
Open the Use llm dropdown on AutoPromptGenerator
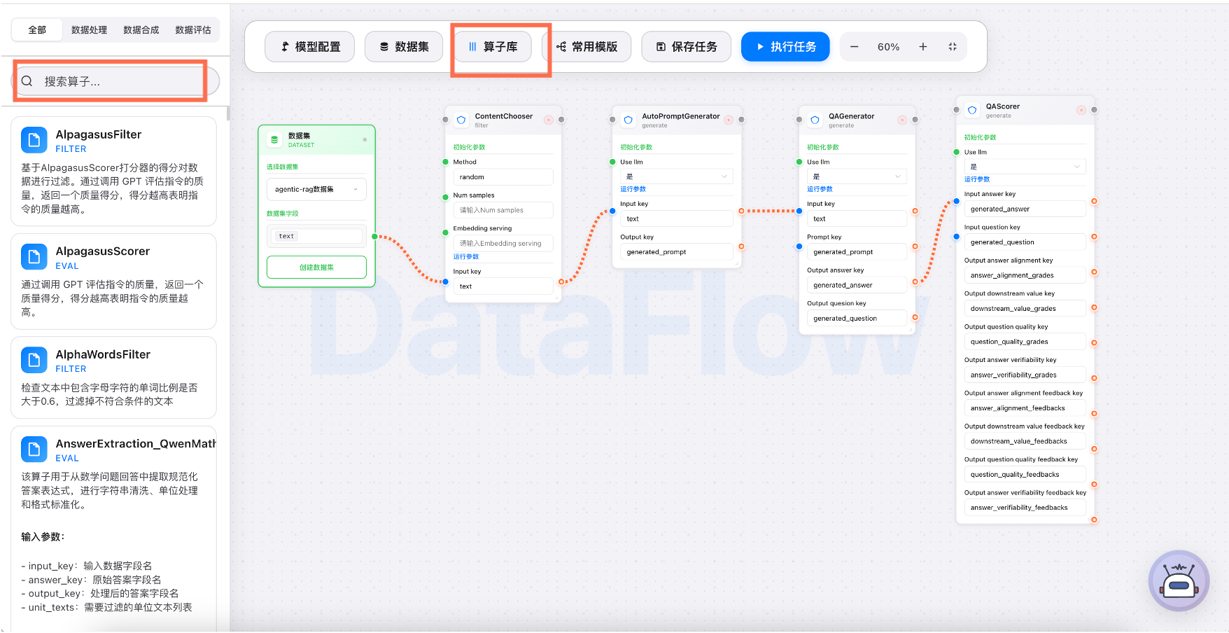[676, 176]
